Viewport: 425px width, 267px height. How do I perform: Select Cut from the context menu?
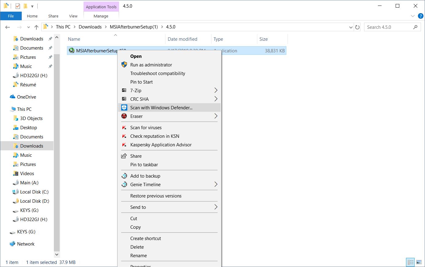tap(134, 218)
